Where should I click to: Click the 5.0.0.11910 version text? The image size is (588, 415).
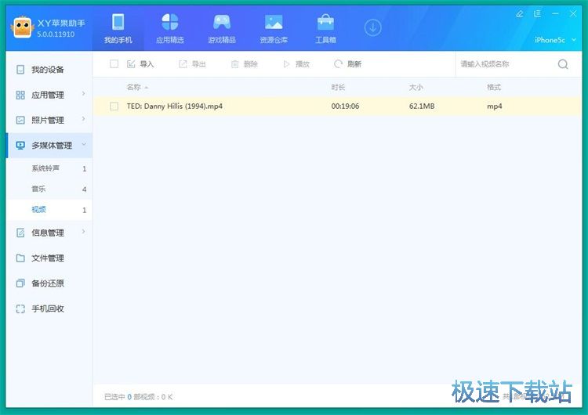coord(56,34)
